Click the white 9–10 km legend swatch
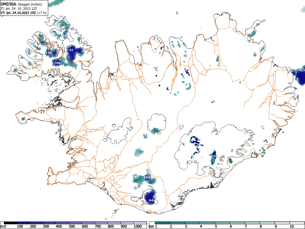This screenshot has width=305, height=229. pos(282,223)
